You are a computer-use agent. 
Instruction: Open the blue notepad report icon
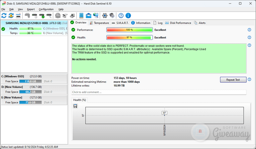[81, 16]
